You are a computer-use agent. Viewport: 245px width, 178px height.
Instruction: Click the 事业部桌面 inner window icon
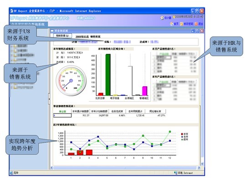coord(52,31)
